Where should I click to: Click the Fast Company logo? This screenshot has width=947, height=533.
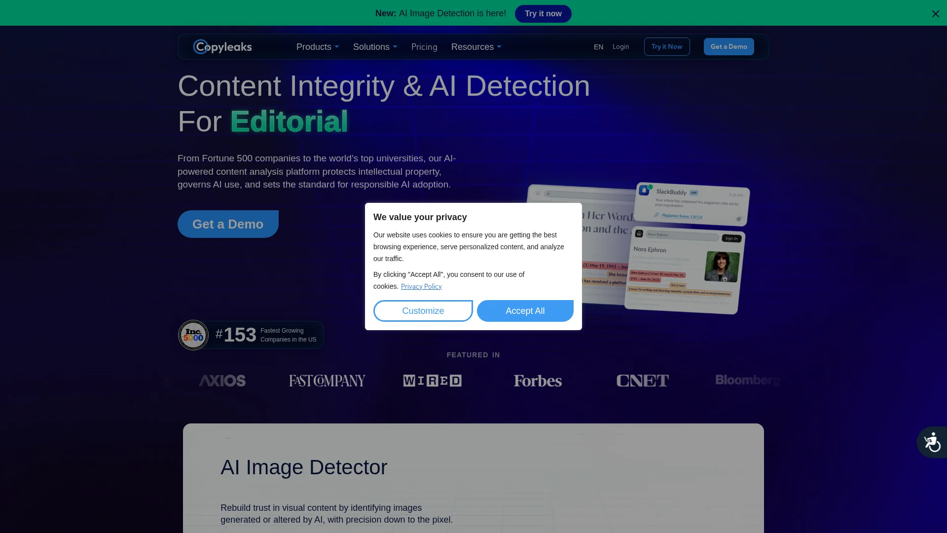pos(327,381)
